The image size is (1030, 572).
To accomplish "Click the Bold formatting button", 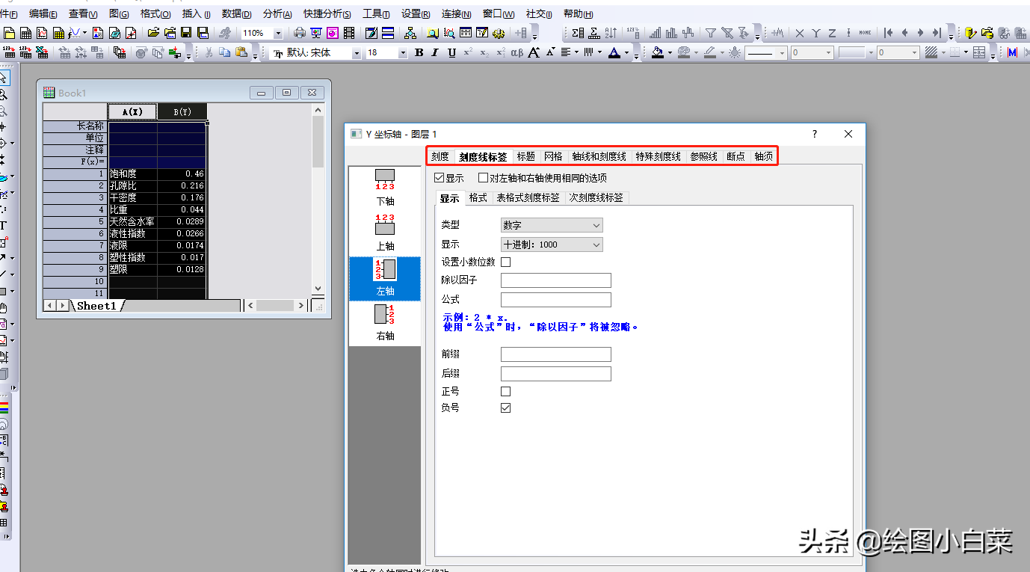I will [419, 52].
